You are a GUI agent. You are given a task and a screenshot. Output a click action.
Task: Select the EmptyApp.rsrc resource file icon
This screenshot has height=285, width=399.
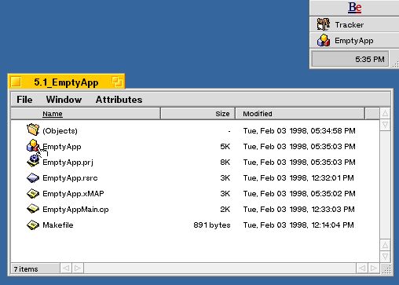[x=33, y=178]
